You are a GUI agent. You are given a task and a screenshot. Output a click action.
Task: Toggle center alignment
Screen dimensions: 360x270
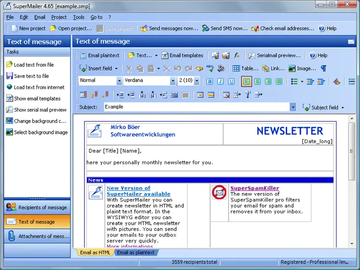point(258,82)
